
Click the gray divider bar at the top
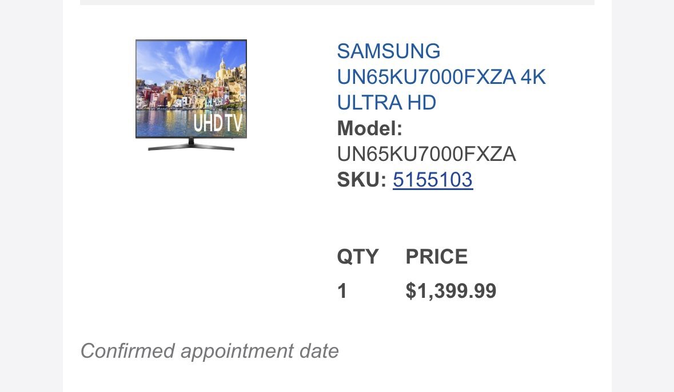(x=337, y=2)
